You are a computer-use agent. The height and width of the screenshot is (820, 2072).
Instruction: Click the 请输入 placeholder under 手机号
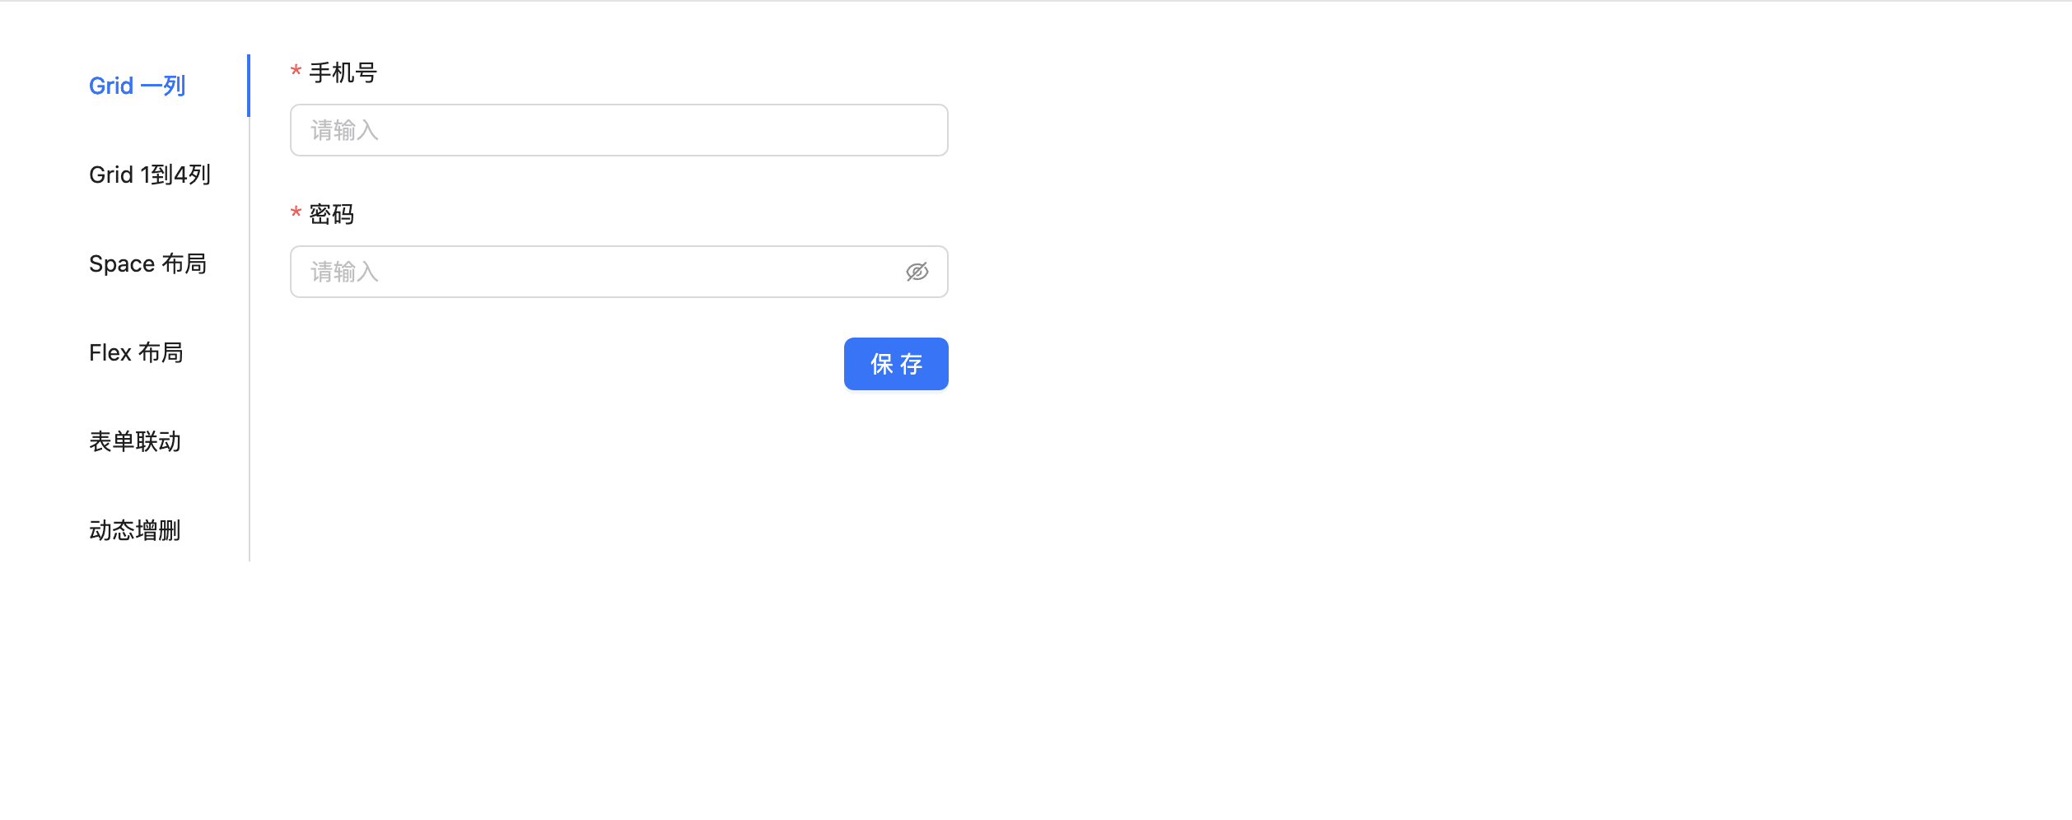[x=343, y=130]
